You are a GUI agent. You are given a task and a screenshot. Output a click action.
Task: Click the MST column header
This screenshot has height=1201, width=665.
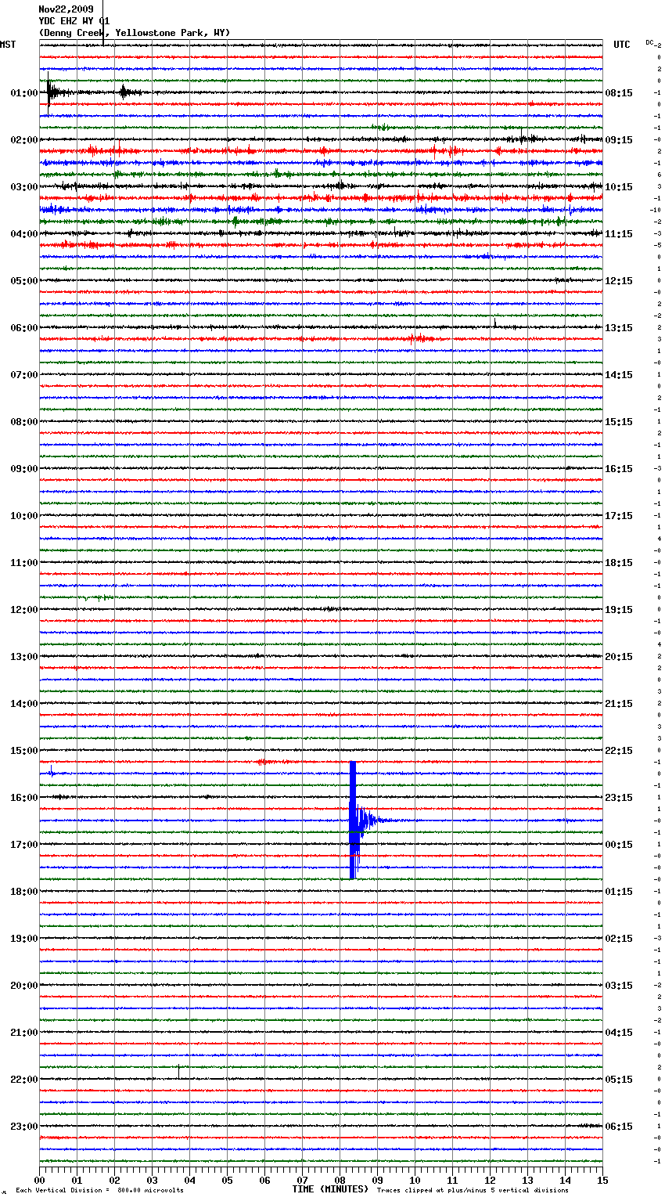[8, 45]
